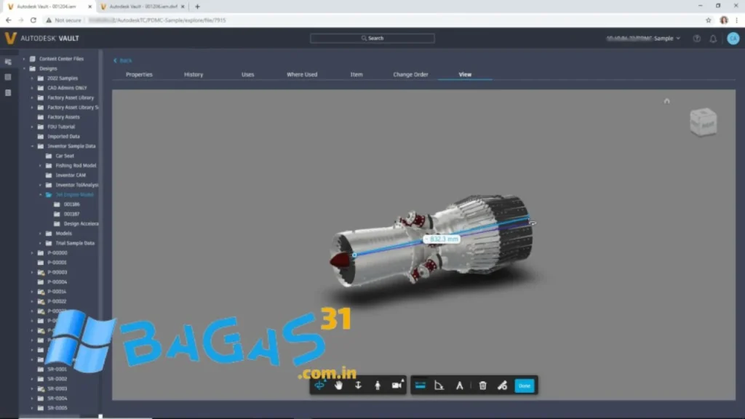Click the ViewCube in viewer
This screenshot has width=745, height=419.
click(x=704, y=122)
